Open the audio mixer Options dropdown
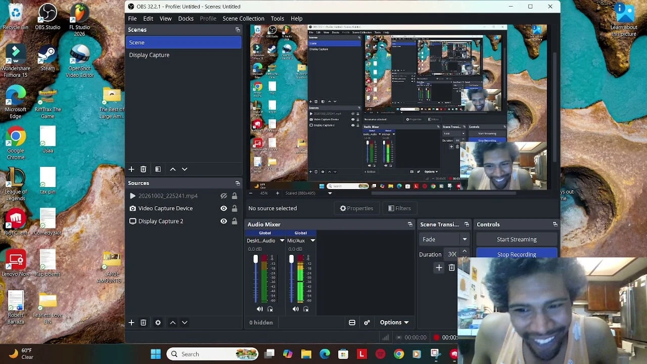The height and width of the screenshot is (364, 647). [x=394, y=323]
